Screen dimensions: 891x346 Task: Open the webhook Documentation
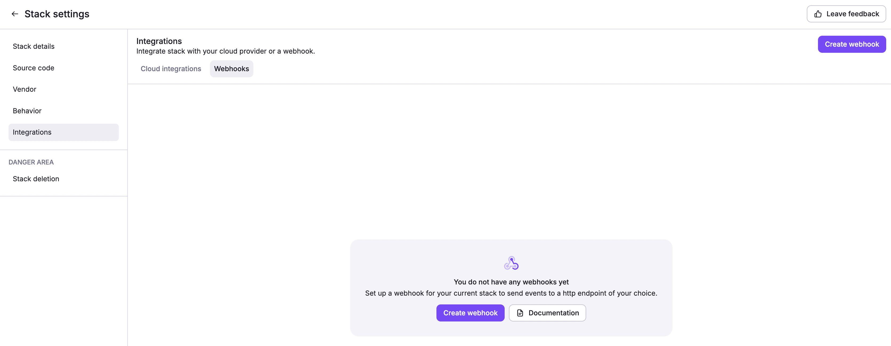pos(547,313)
